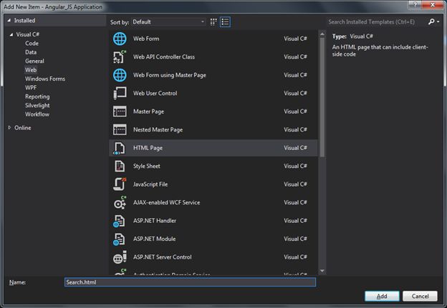Click the Add button

pyautogui.click(x=382, y=297)
